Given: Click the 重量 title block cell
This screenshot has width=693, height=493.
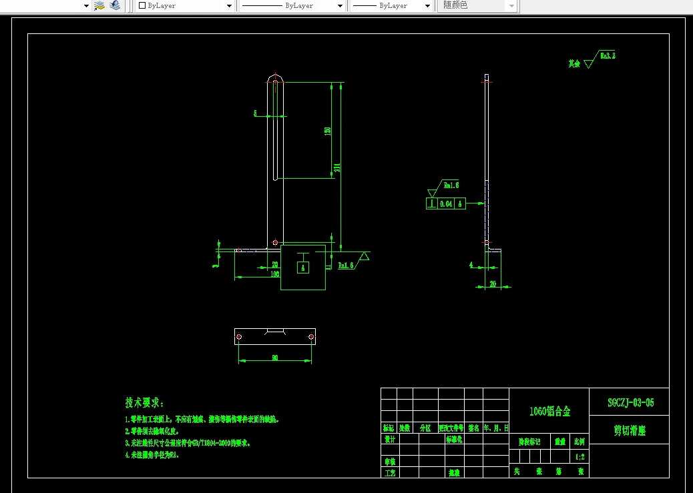Looking at the screenshot, I should (x=560, y=442).
